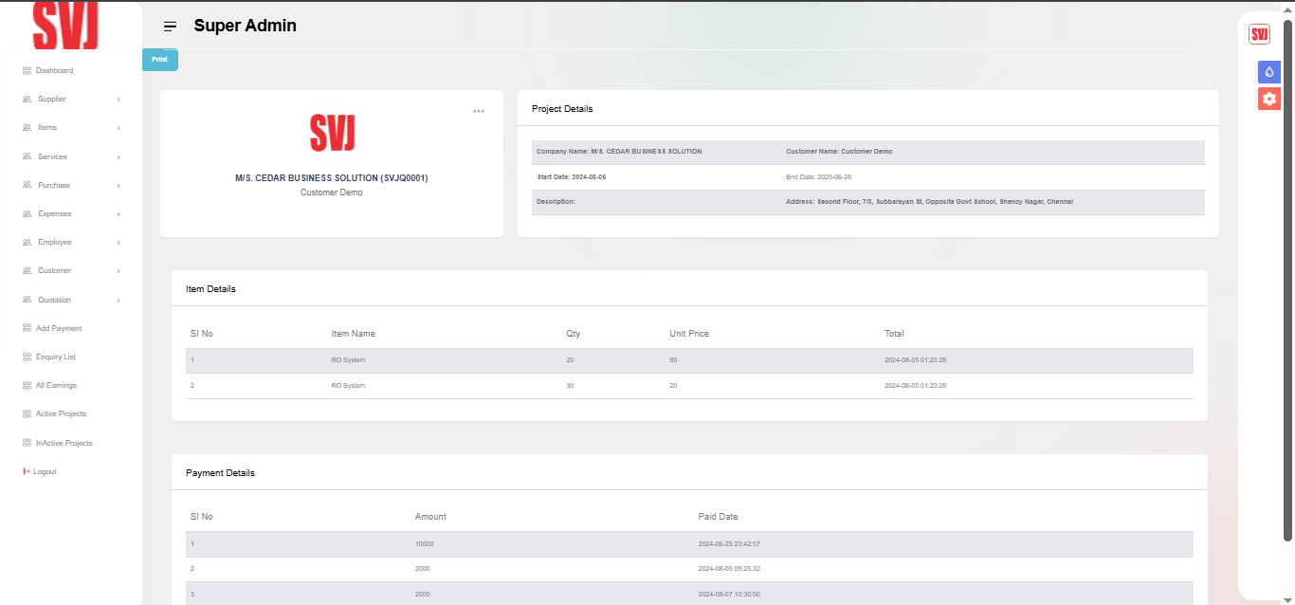The image size is (1295, 605).
Task: Expand the Purchase submenu arrow
Action: (119, 185)
